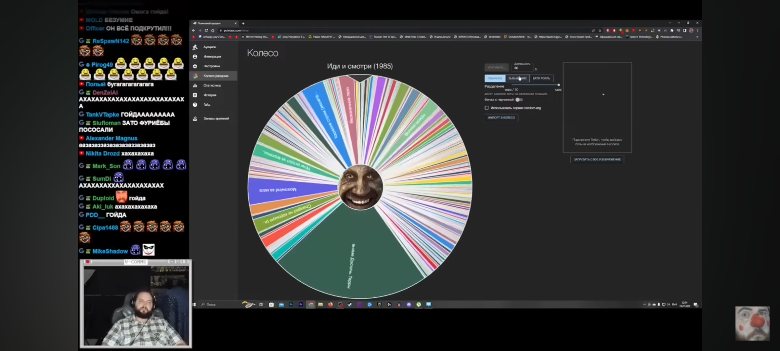The image size is (780, 351).
Task: Open Настройки gear icon
Action: (x=195, y=66)
